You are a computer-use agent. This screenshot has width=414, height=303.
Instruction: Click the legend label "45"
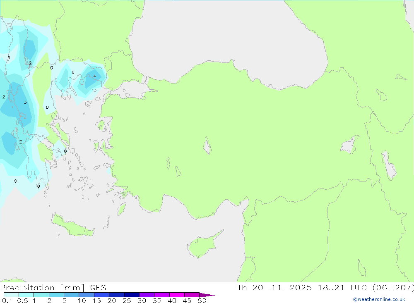[187, 301]
